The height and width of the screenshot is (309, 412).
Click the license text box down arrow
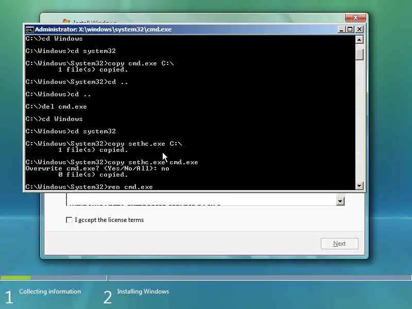click(340, 201)
